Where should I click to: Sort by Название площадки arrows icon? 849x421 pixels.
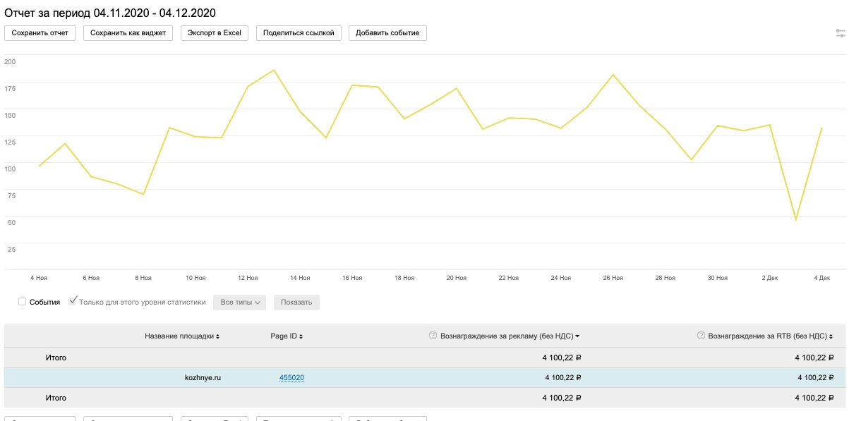[217, 337]
